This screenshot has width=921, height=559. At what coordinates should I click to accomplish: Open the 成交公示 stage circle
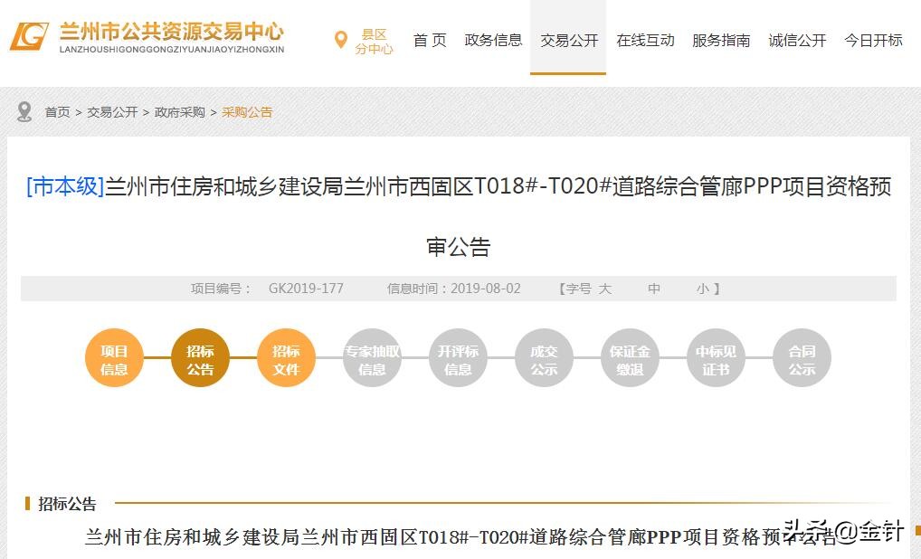click(x=544, y=357)
